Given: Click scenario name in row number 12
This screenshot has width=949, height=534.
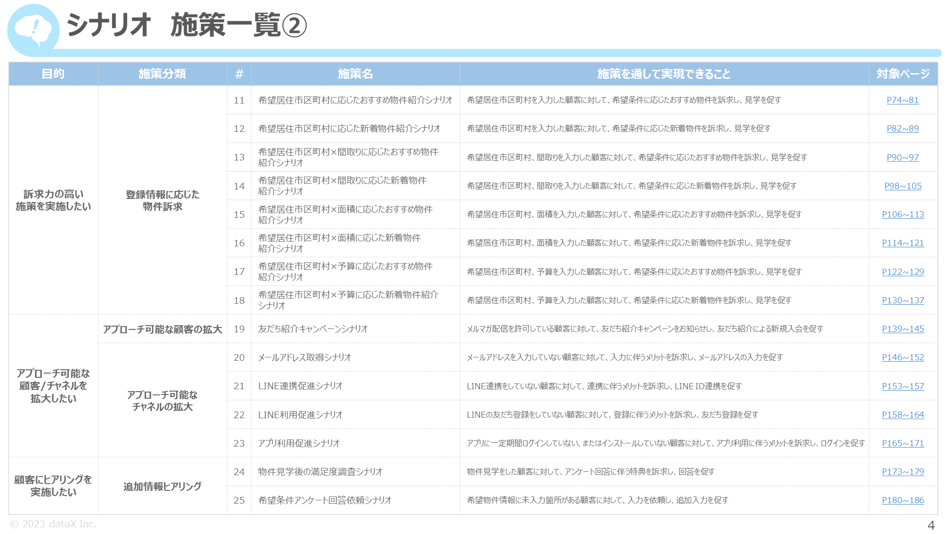Looking at the screenshot, I should coord(349,129).
